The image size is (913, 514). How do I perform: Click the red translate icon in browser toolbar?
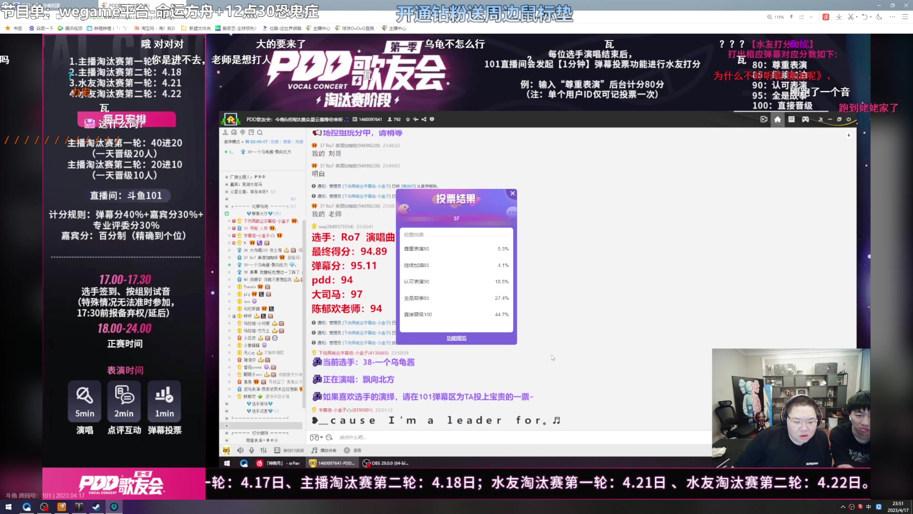point(826,17)
